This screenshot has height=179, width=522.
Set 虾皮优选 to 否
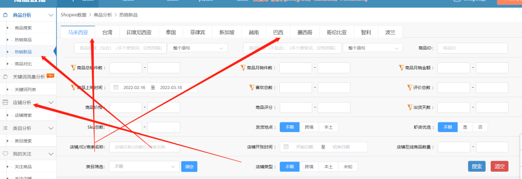pos(480,127)
